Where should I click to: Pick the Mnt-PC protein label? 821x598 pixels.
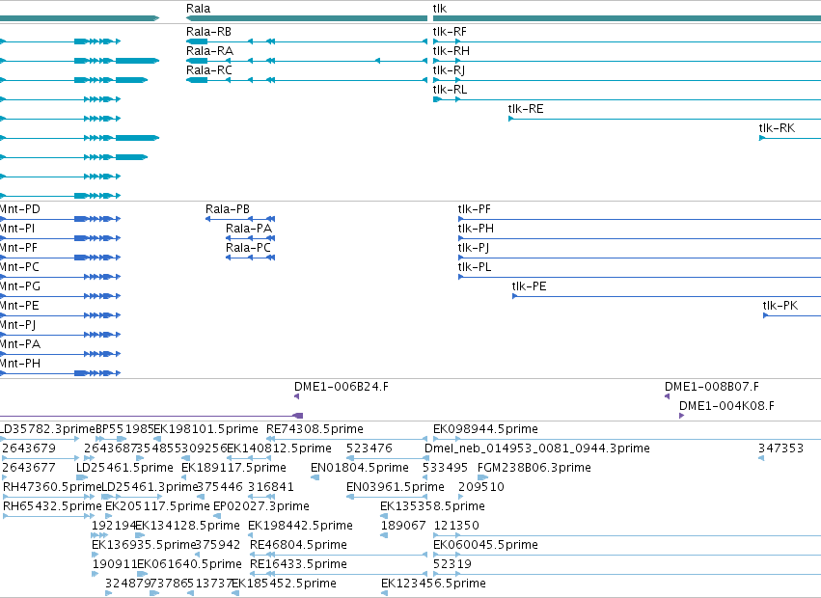click(x=19, y=267)
